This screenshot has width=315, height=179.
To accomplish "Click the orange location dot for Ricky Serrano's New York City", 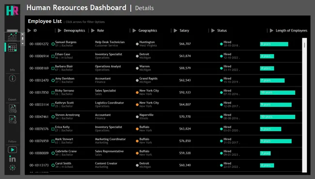I will tap(137, 92).
